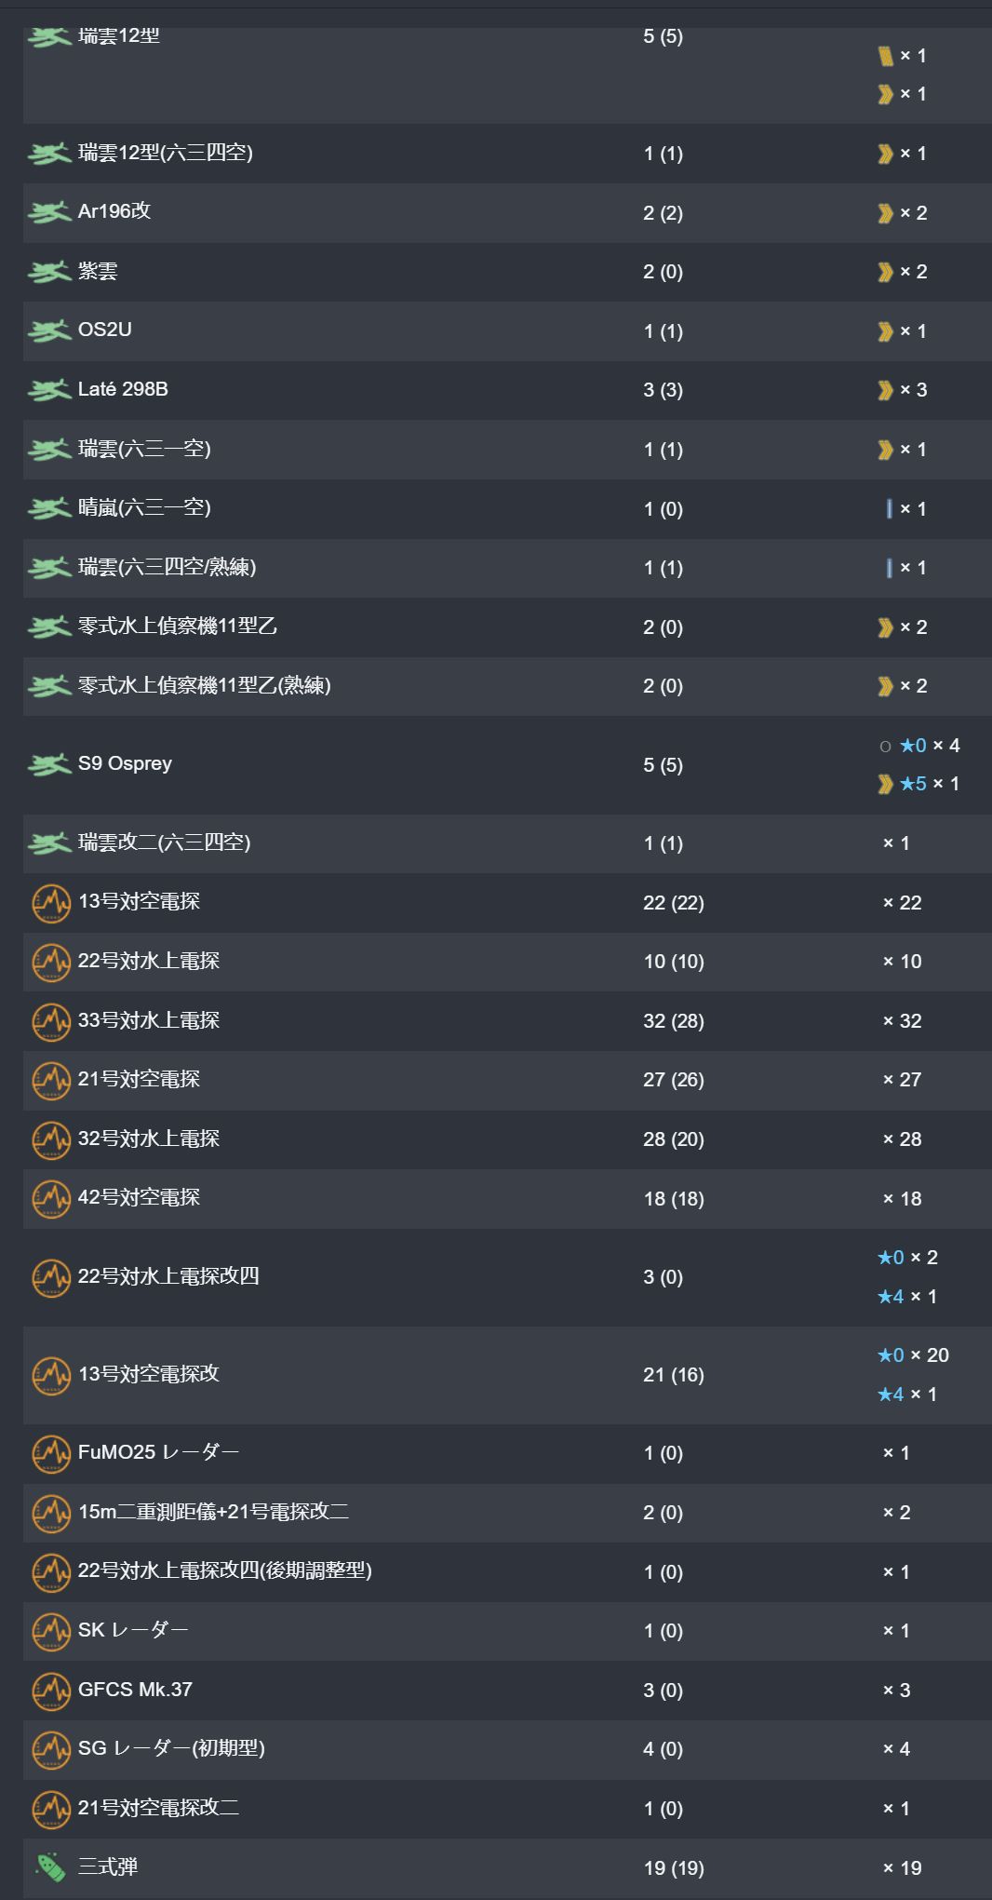Click the gold stripe proficiency icon for 瑞雲12型
This screenshot has width=992, height=1900.
tap(886, 56)
